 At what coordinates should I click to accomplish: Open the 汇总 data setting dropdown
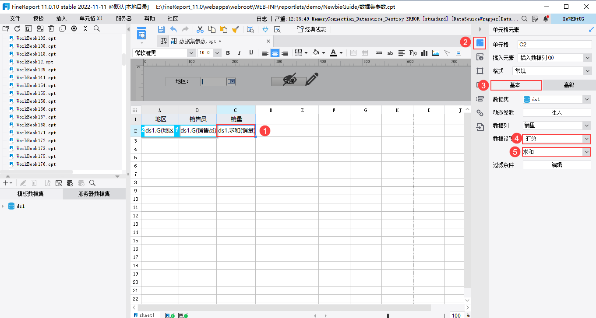coord(557,139)
